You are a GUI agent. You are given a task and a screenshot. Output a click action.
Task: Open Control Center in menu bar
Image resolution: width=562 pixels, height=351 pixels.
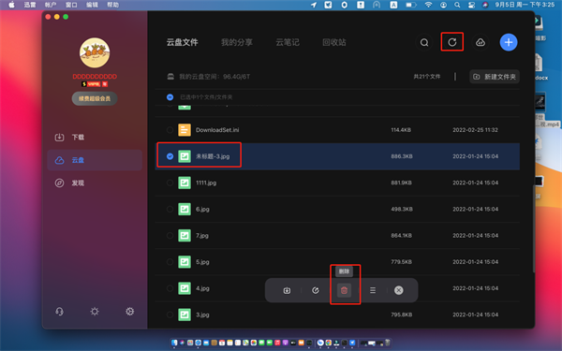tap(471, 5)
